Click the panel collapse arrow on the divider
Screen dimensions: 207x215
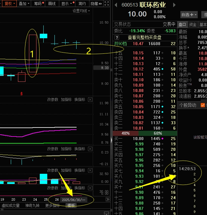112,140
